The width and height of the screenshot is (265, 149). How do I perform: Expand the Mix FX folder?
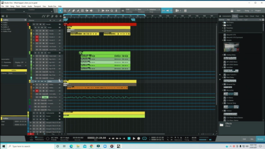(223, 25)
